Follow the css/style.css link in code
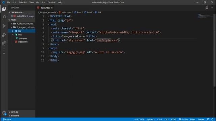Screen dimensions: 216x121 [107, 40]
